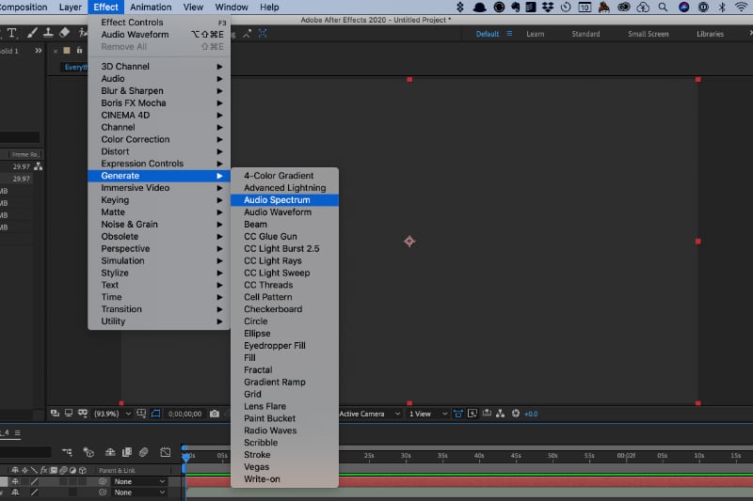This screenshot has width=753, height=501.
Task: Click the reset exposure icon
Action: pyautogui.click(x=515, y=414)
